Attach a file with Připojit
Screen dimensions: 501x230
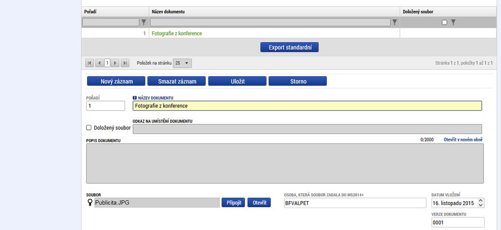[233, 203]
